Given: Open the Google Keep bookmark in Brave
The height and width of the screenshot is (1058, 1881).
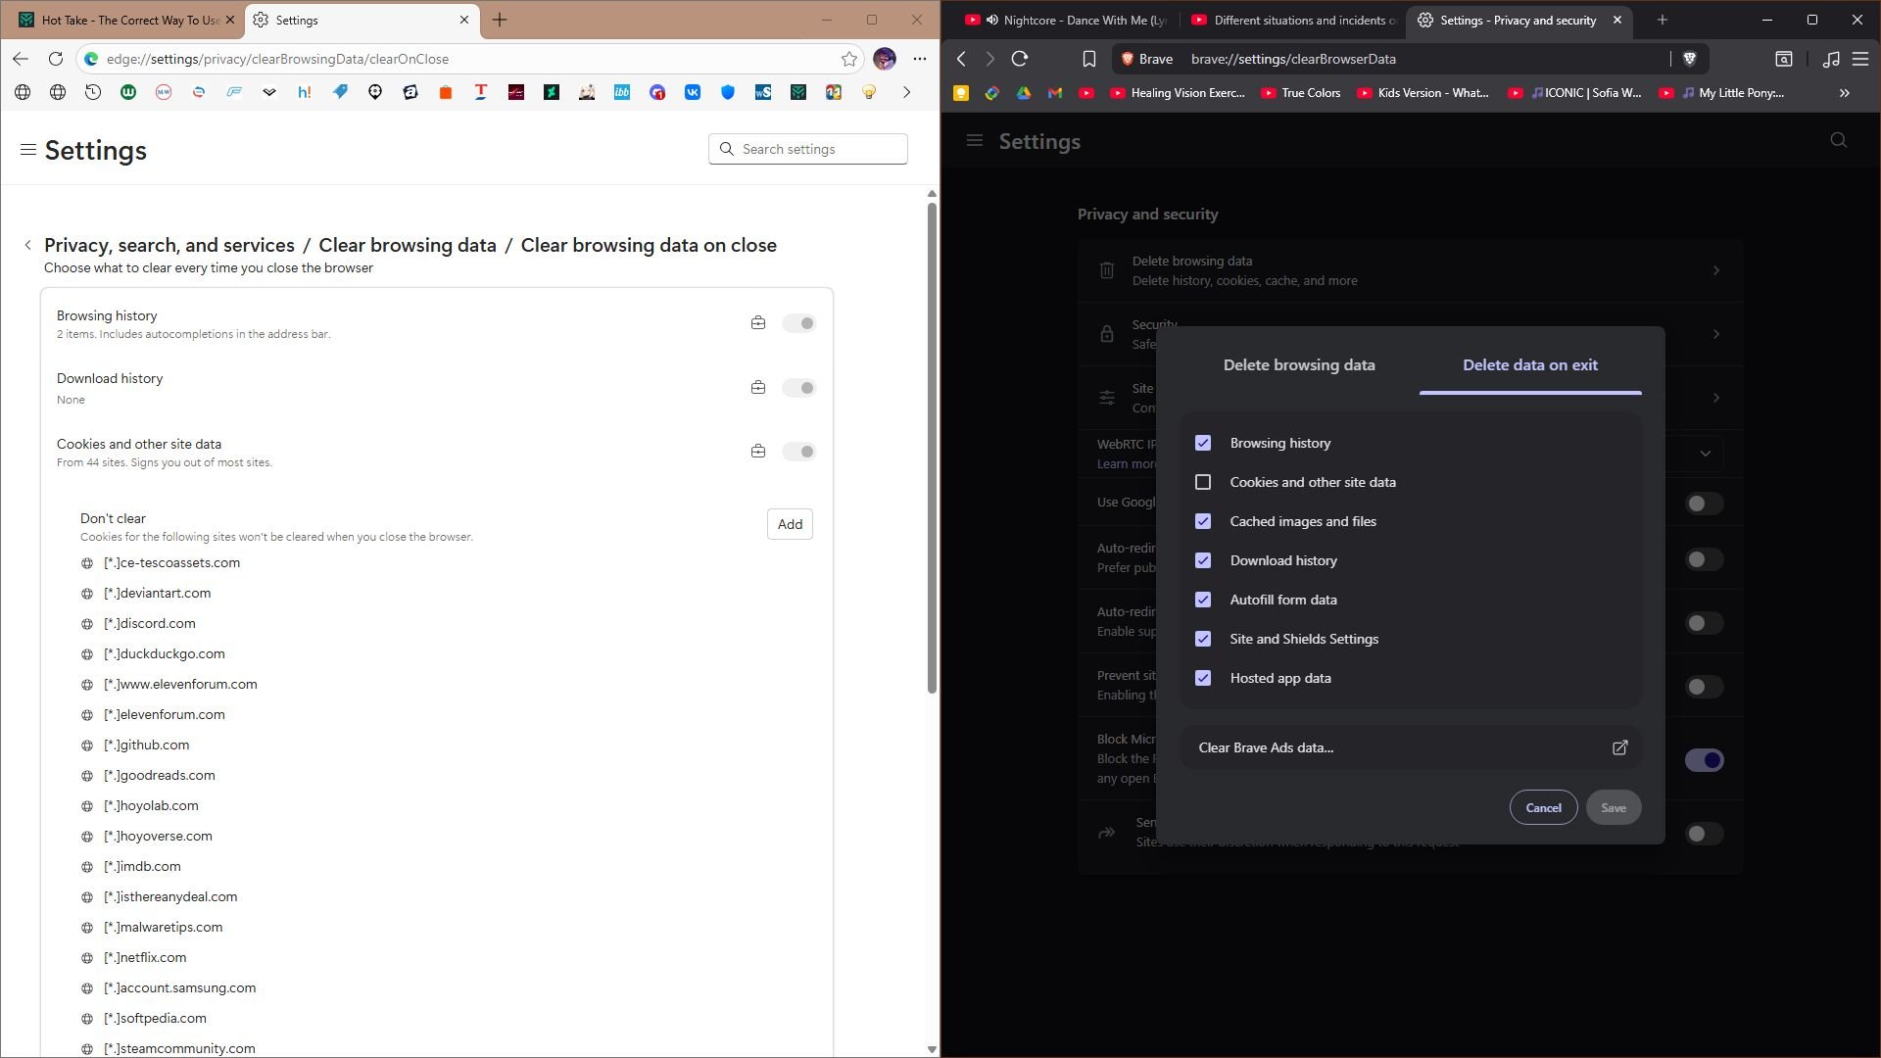Looking at the screenshot, I should tap(961, 93).
